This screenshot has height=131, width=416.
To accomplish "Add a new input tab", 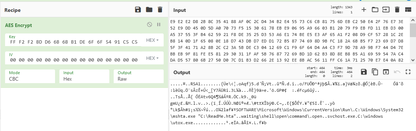I will pyautogui.click(x=364, y=10).
